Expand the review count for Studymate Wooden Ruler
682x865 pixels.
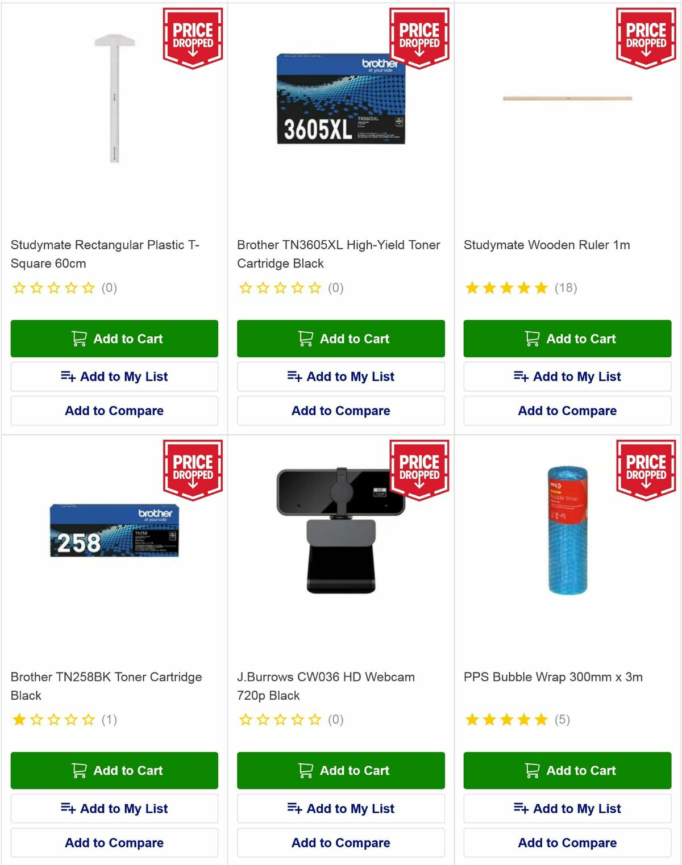tap(566, 288)
